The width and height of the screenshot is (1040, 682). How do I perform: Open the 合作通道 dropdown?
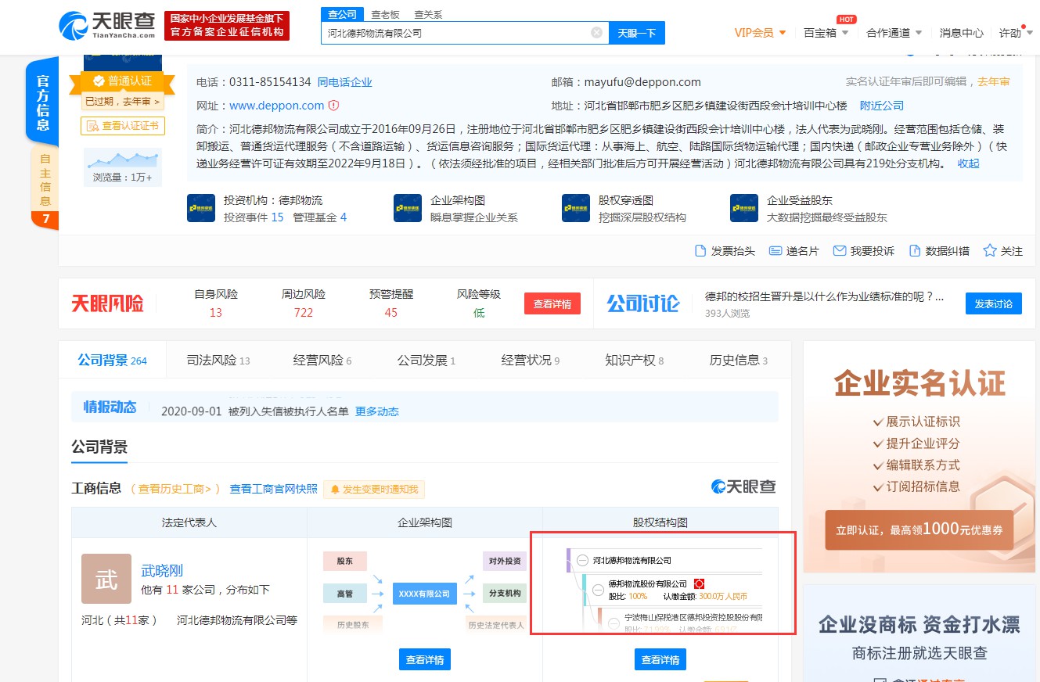click(894, 33)
